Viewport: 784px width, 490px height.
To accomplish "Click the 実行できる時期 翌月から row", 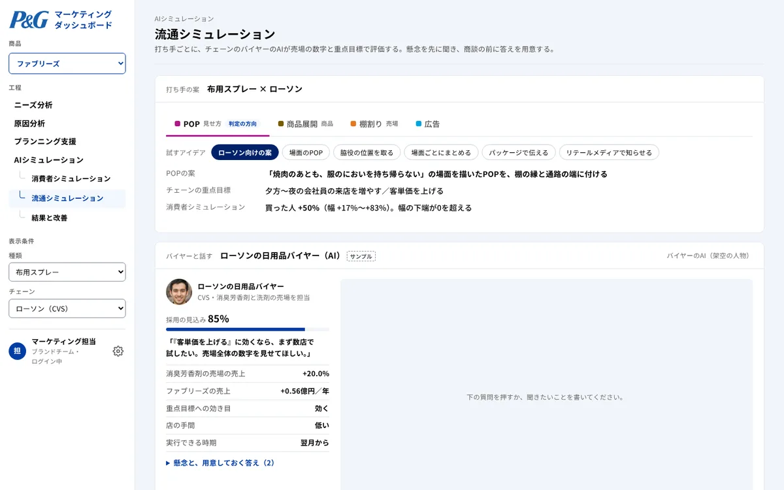I will [x=248, y=442].
